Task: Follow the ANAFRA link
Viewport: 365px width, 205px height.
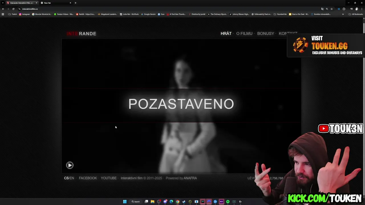Action: point(190,178)
